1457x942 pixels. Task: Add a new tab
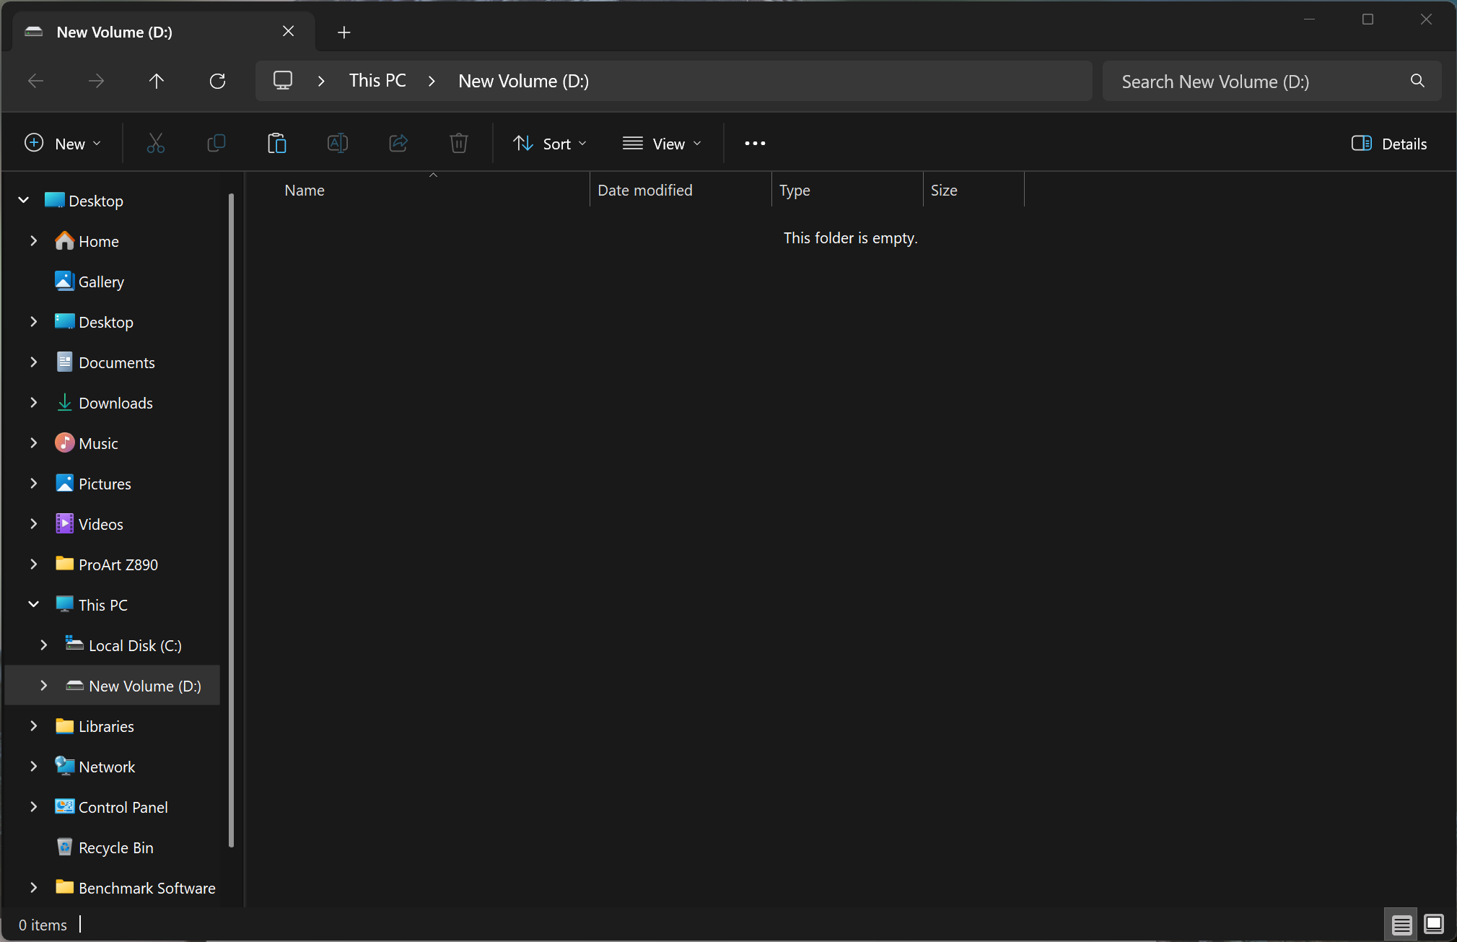pyautogui.click(x=344, y=32)
